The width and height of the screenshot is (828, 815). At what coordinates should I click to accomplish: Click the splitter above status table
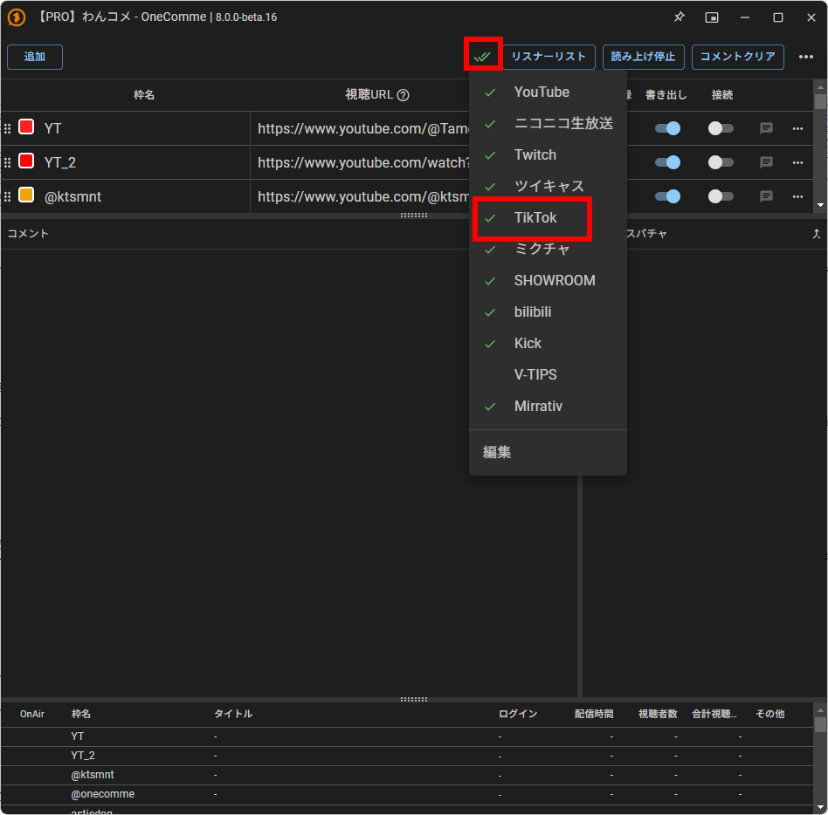[414, 700]
